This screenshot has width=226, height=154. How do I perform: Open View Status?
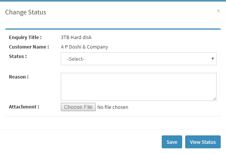pyautogui.click(x=203, y=142)
